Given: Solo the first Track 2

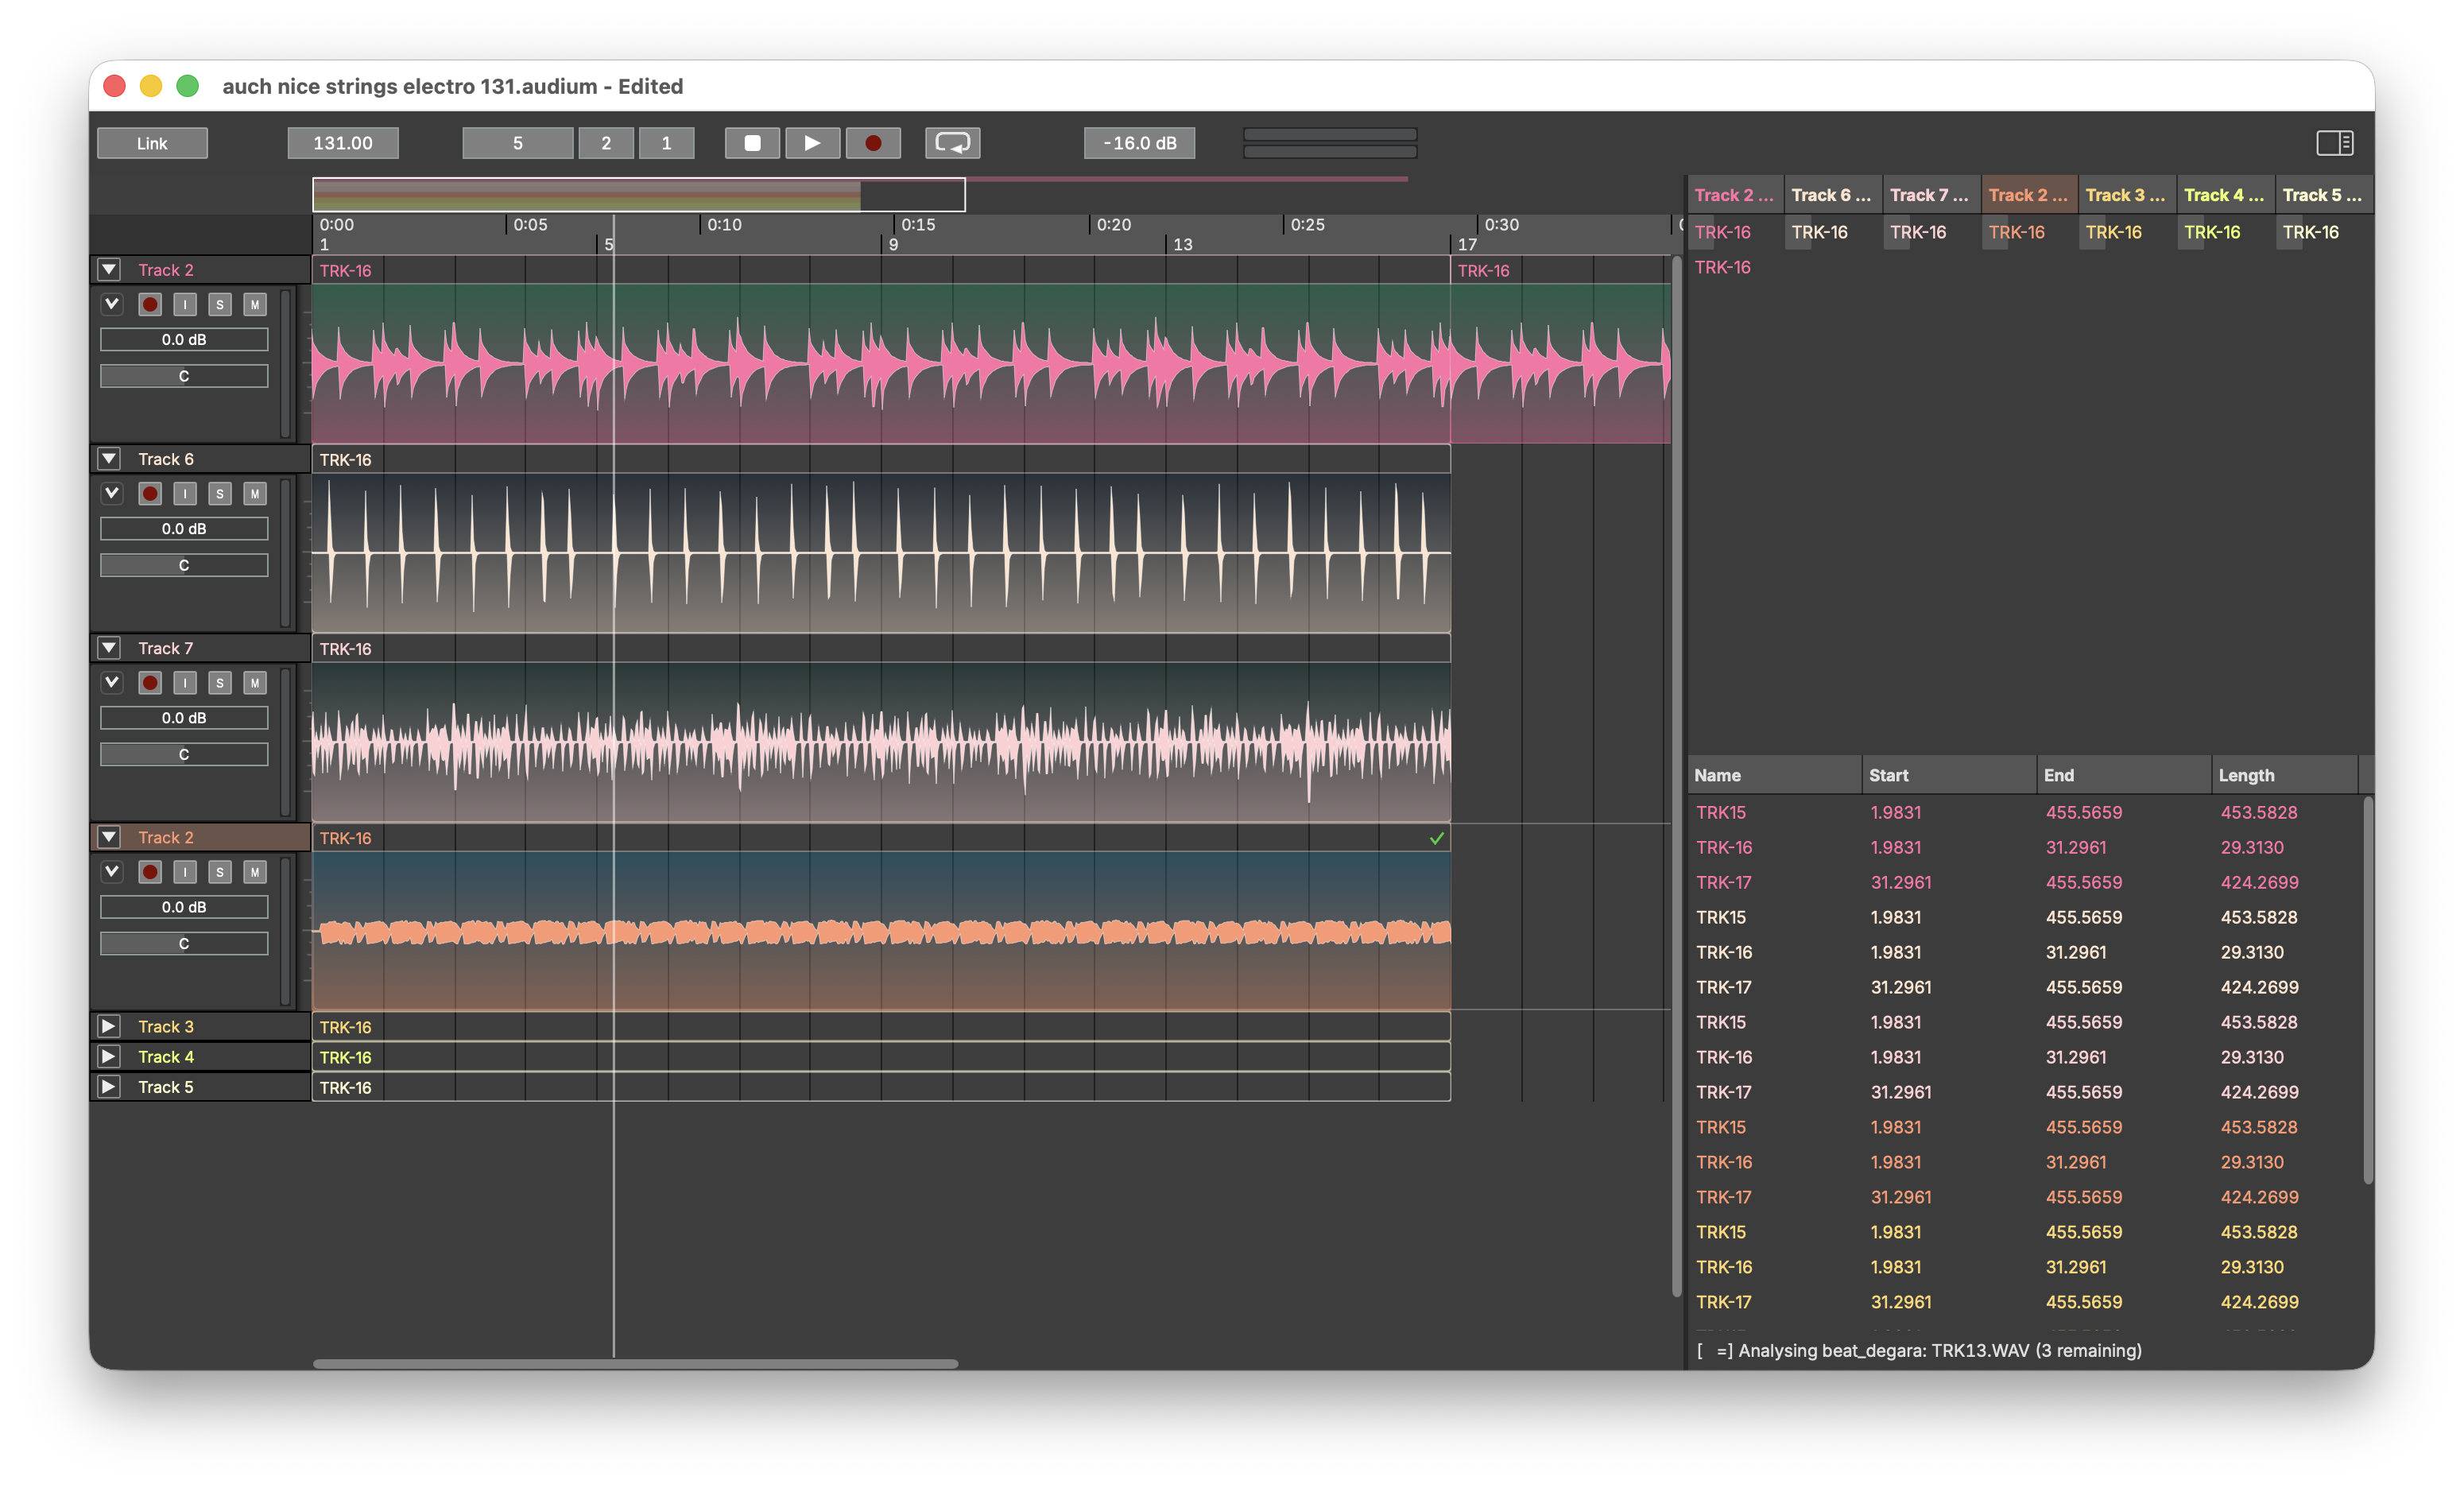Looking at the screenshot, I should click(x=220, y=304).
